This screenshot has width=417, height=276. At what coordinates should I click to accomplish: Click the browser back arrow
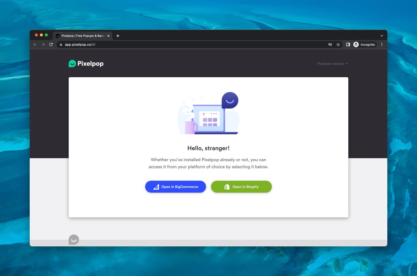35,45
